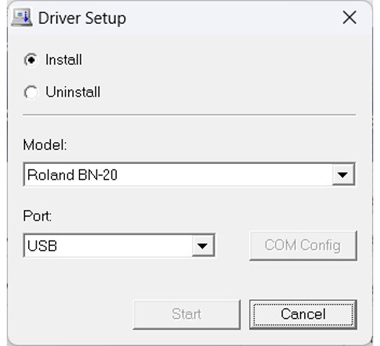
Task: Click the Start button
Action: (x=187, y=315)
